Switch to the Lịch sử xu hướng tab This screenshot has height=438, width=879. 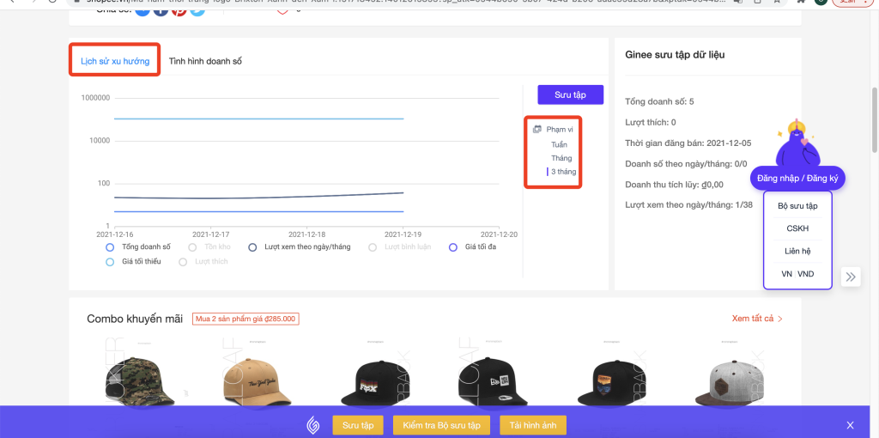pyautogui.click(x=115, y=61)
